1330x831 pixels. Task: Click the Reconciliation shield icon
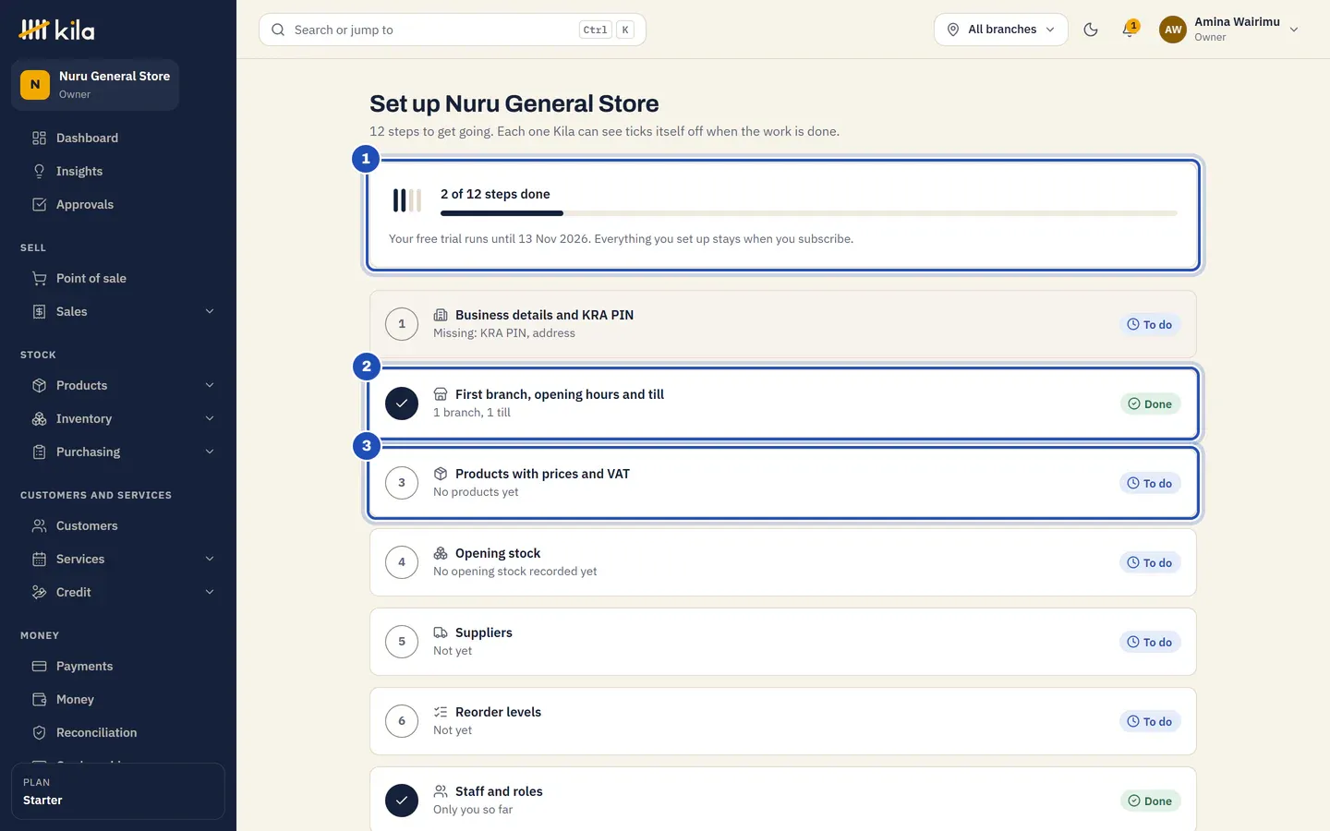pyautogui.click(x=39, y=732)
